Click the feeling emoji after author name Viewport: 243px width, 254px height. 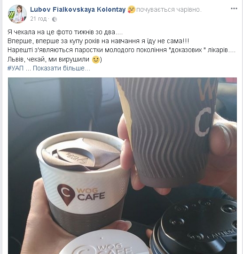point(131,9)
